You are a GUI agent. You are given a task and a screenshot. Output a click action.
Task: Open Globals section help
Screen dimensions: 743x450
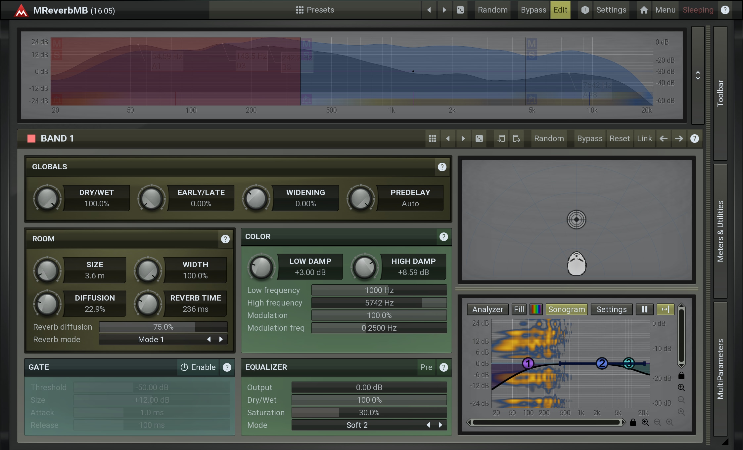[x=442, y=167]
